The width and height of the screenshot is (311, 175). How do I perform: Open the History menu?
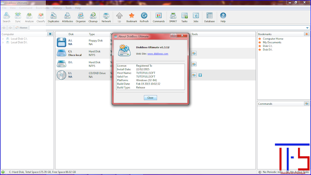tap(57, 8)
